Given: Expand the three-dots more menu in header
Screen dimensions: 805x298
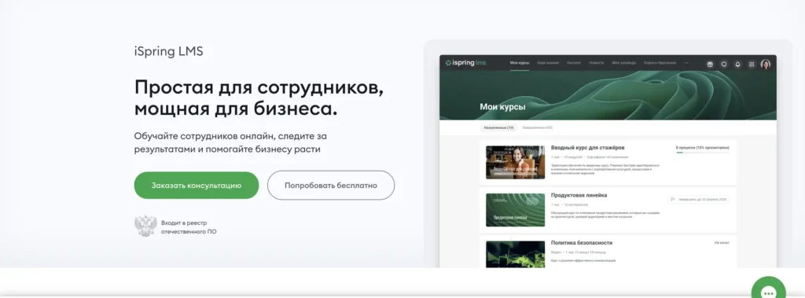Looking at the screenshot, I should (686, 63).
